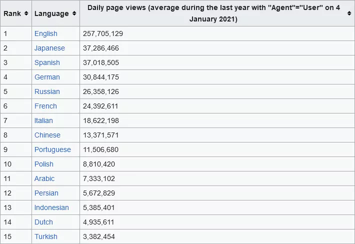This screenshot has height=244, width=355.
Task: Click rank number 15 in Turkish row
Action: [7, 236]
